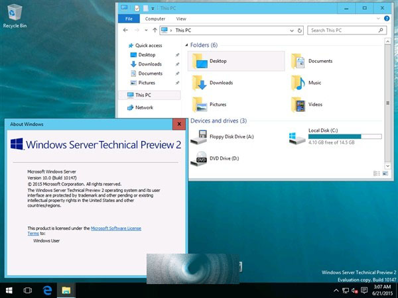This screenshot has width=398, height=298.
Task: Open Task View from the taskbar
Action: (28, 290)
